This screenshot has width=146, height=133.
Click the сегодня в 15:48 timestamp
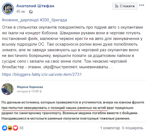pos(28,91)
